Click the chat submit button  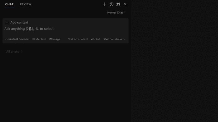coord(95,39)
